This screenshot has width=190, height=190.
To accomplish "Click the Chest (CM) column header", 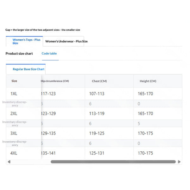I will tap(99, 81).
